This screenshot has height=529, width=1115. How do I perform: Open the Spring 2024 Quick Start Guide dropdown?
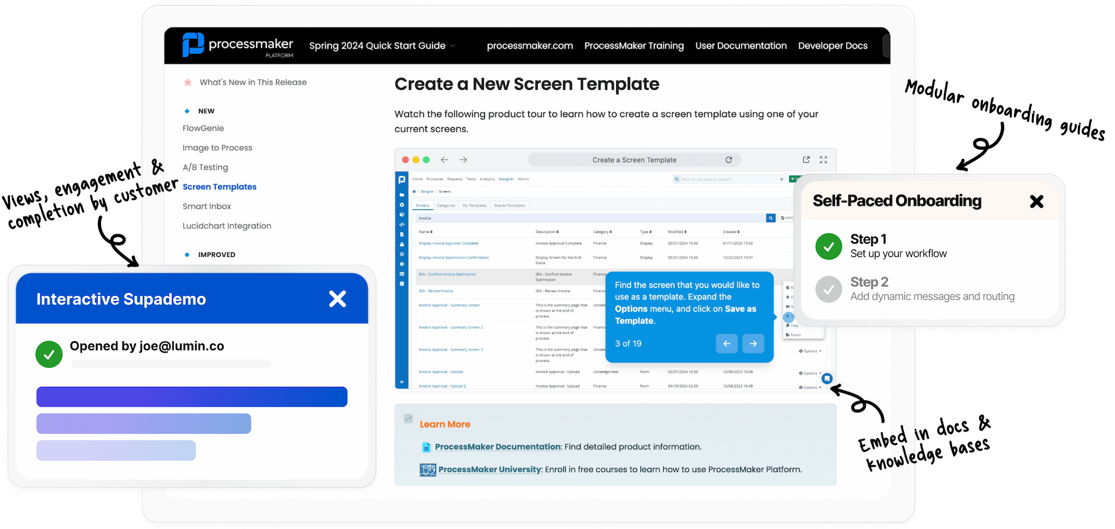pyautogui.click(x=382, y=45)
